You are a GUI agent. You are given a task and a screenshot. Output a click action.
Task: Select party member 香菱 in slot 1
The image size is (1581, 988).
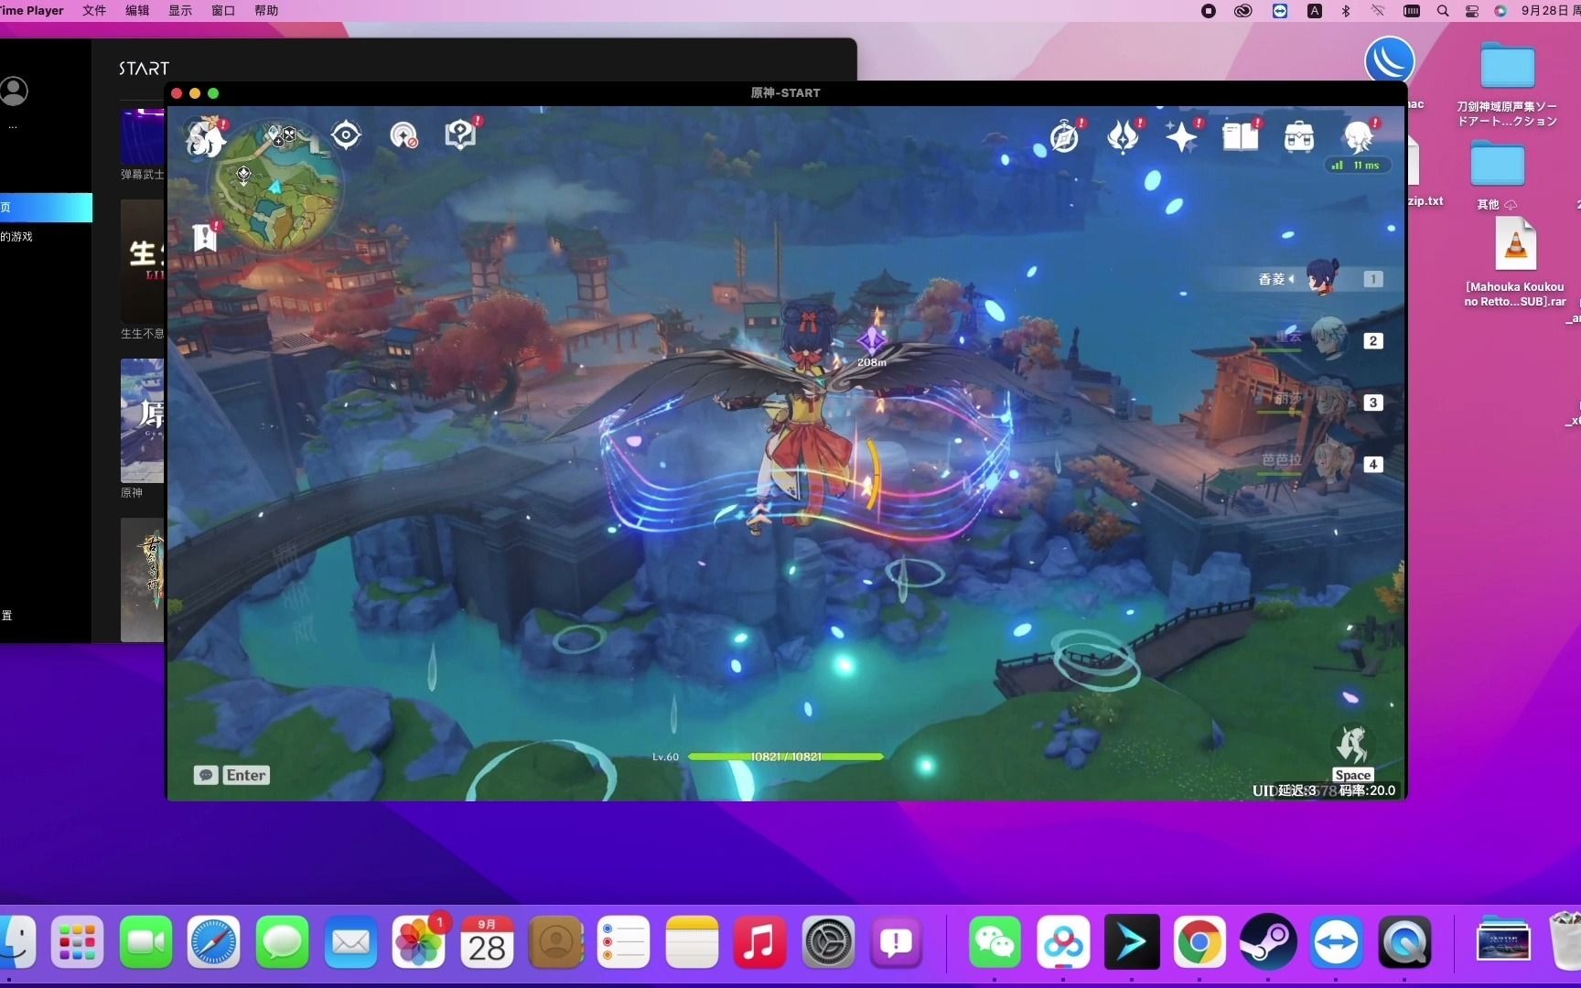[1321, 278]
